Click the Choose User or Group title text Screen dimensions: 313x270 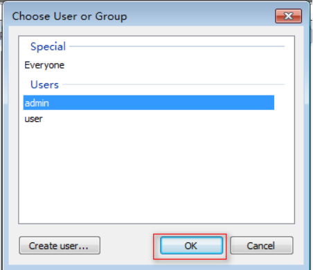[x=69, y=17]
